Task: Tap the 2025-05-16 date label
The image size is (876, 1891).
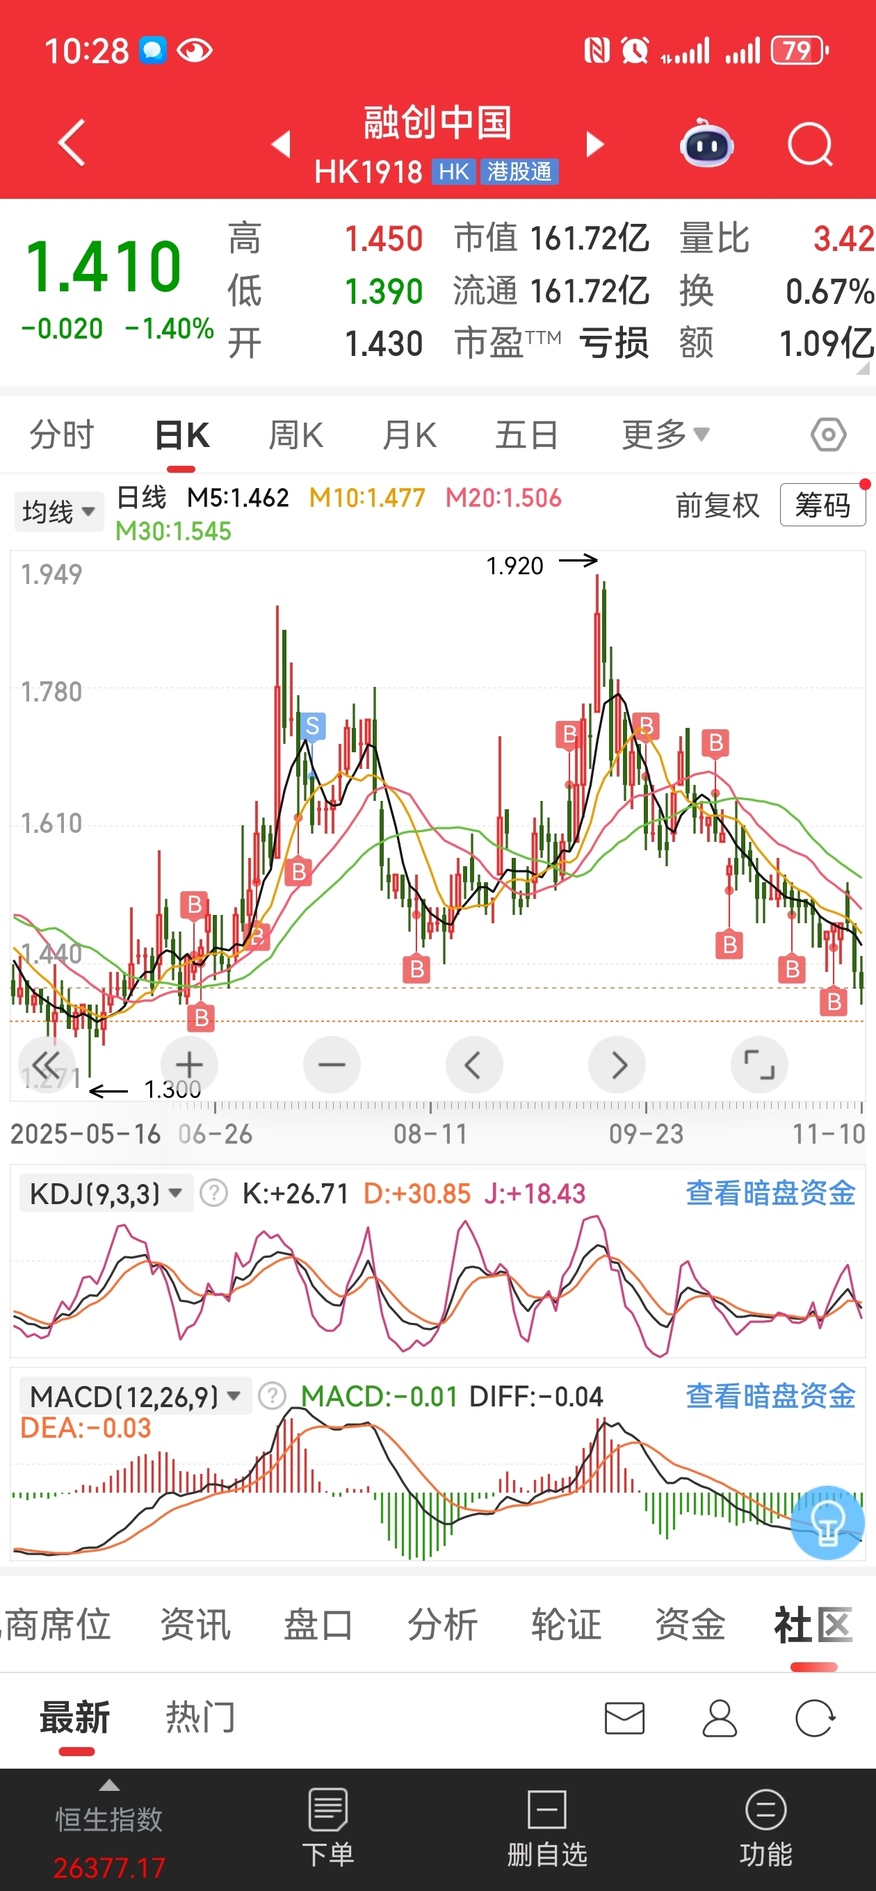Action: coord(86,1134)
